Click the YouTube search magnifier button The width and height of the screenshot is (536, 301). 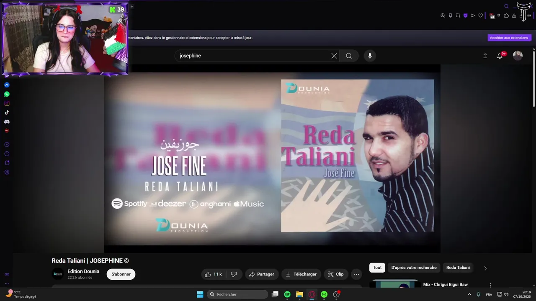pyautogui.click(x=349, y=56)
